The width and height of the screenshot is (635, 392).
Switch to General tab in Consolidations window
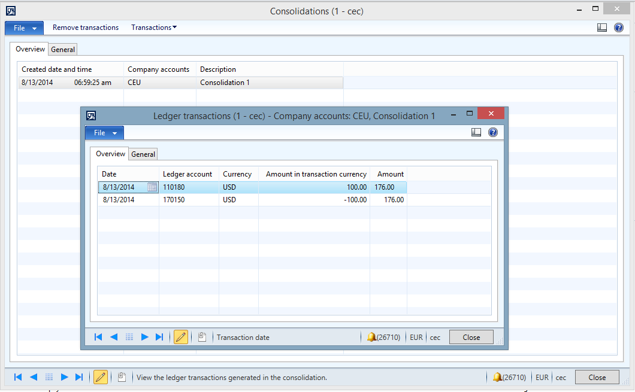(x=63, y=50)
